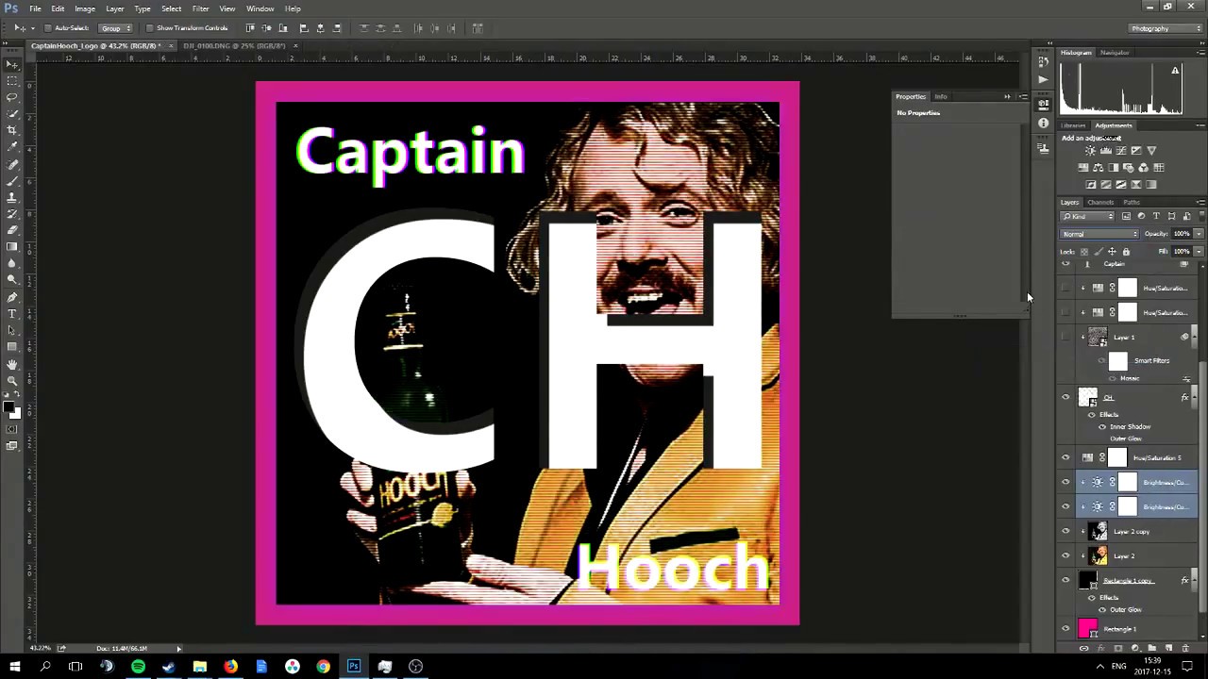1208x679 pixels.
Task: Select the Type tool in toolbox
Action: [x=11, y=313]
